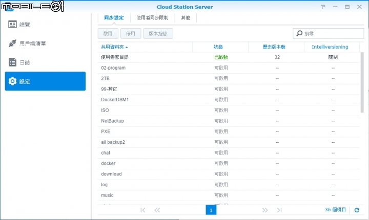Click the 停用 disable button
The image size is (369, 220).
pos(131,34)
